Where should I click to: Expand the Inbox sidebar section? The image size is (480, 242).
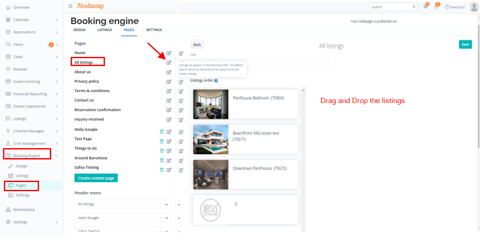click(x=57, y=45)
